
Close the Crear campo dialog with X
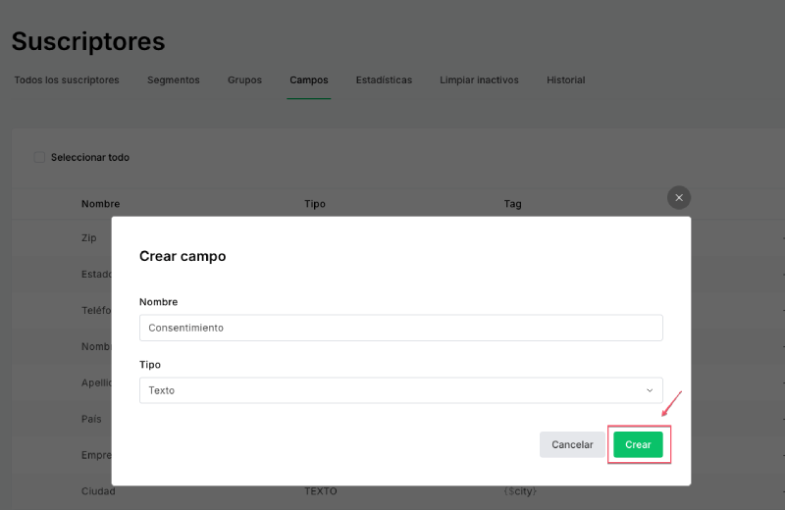(x=679, y=198)
